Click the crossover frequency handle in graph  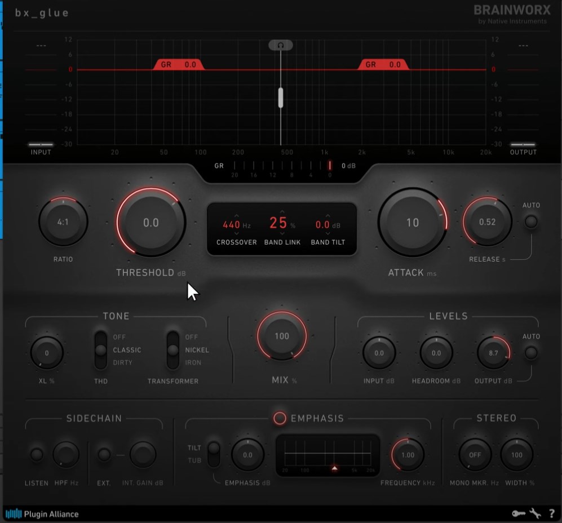pos(280,97)
